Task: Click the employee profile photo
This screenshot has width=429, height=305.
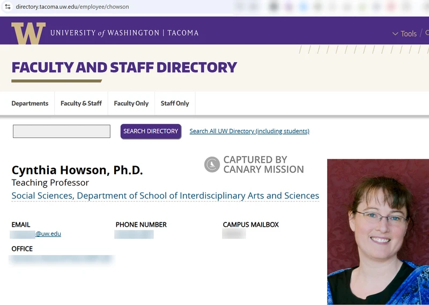Action: point(378,232)
